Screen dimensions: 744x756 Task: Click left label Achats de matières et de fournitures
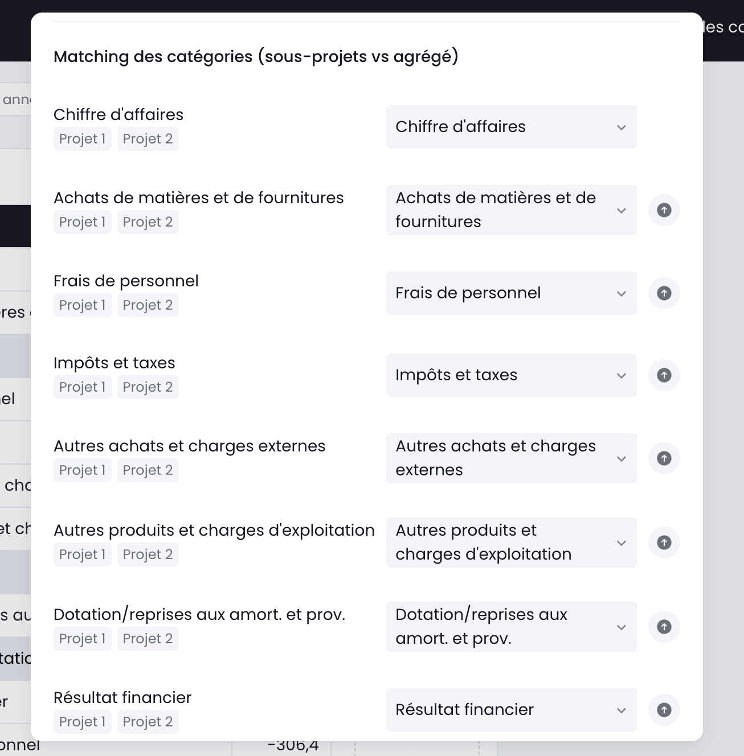(199, 198)
